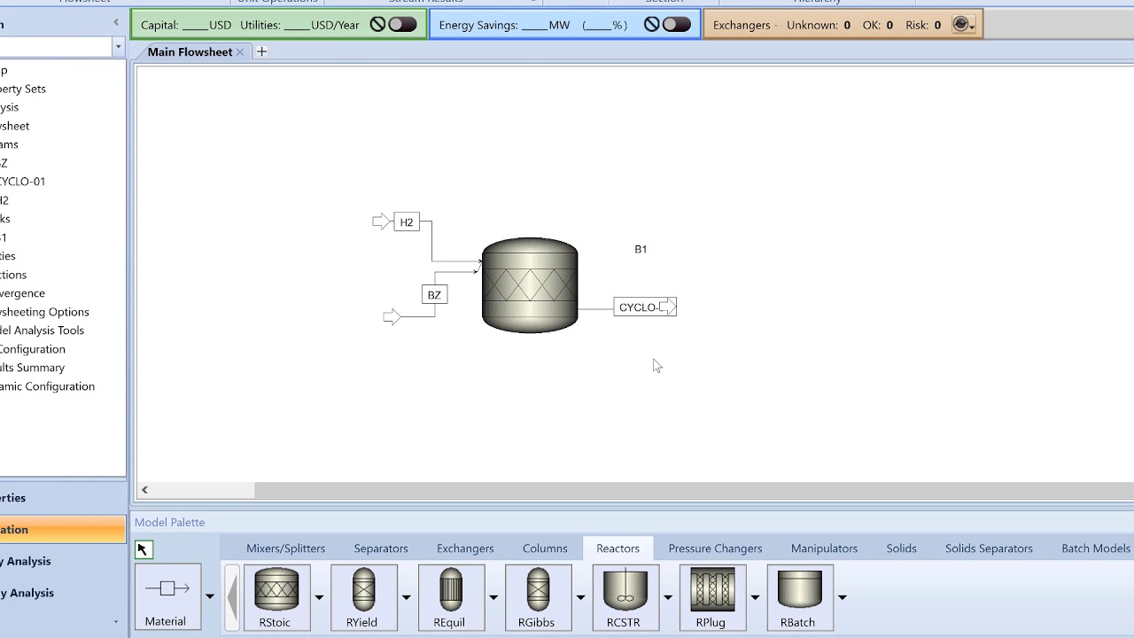Click the CYCLO product stream label

tap(639, 307)
